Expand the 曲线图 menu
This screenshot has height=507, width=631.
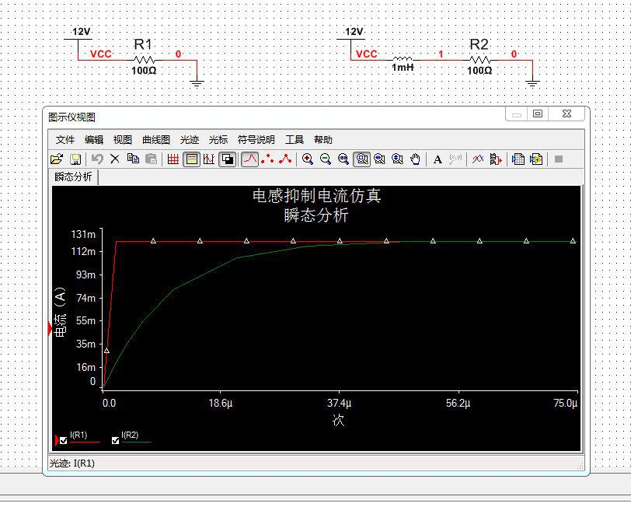[x=155, y=140]
